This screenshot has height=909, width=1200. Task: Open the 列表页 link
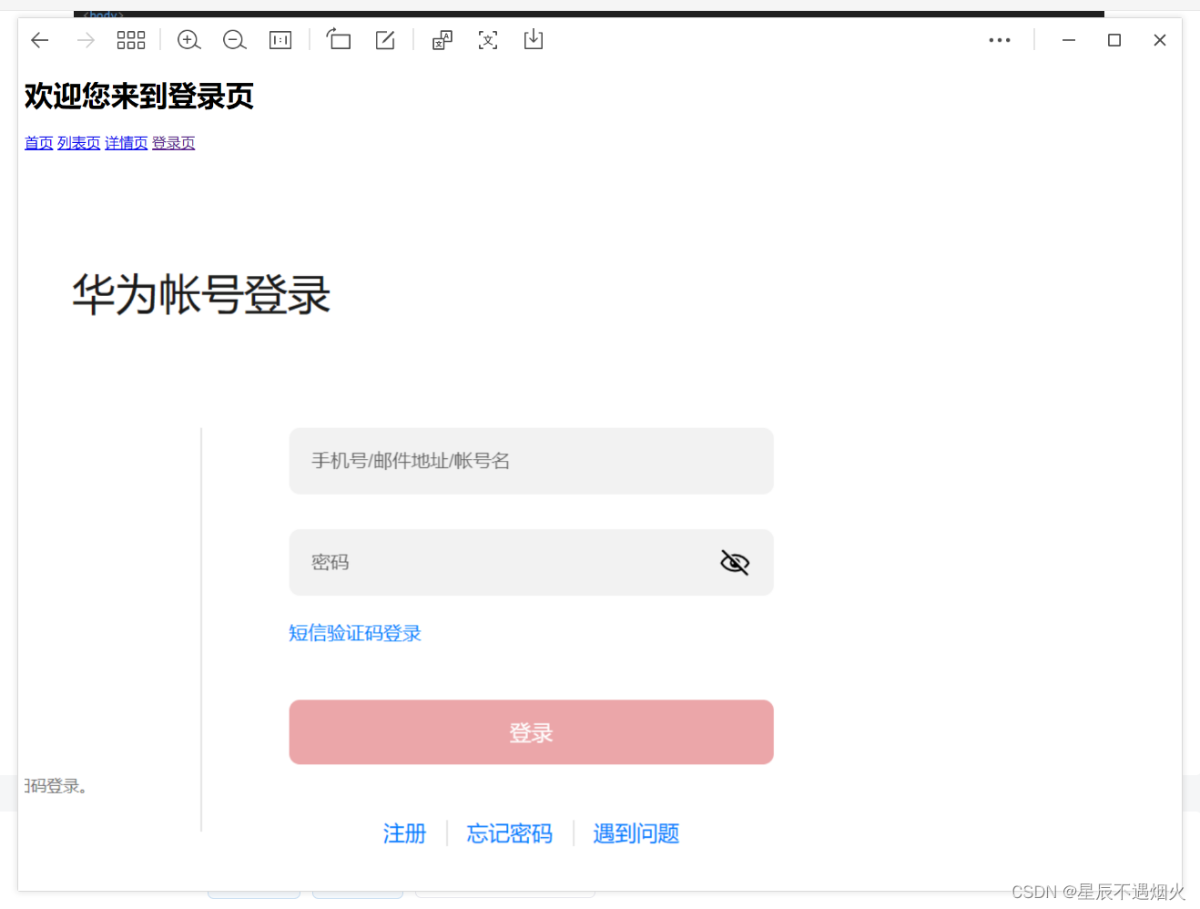point(78,143)
